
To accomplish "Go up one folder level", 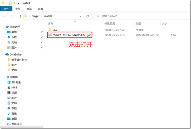I will pos(20,16).
